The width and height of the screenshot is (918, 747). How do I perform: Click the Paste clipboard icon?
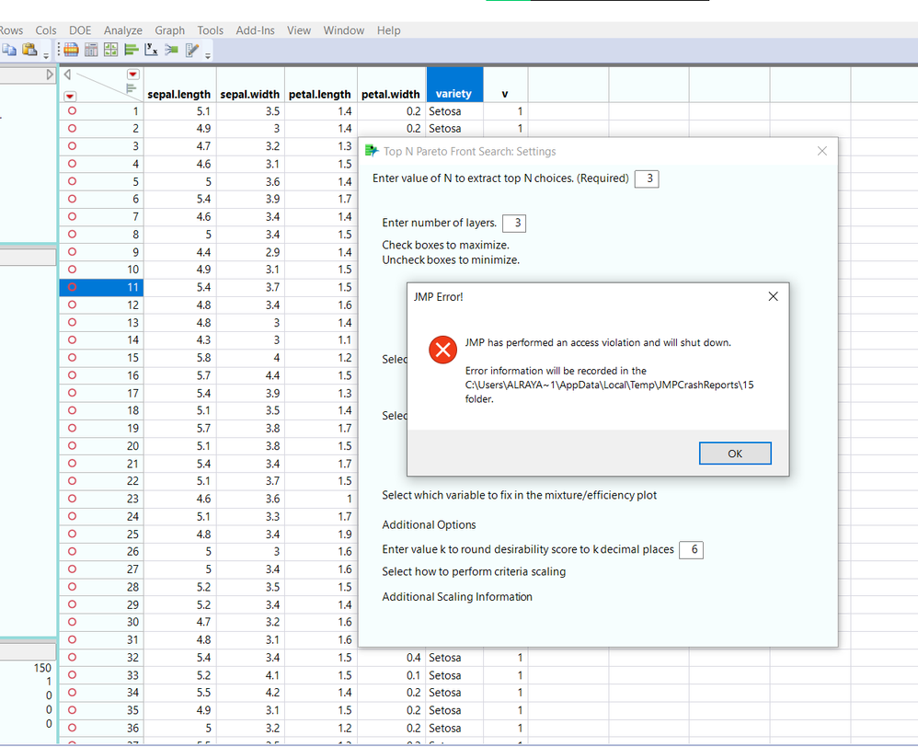click(29, 50)
